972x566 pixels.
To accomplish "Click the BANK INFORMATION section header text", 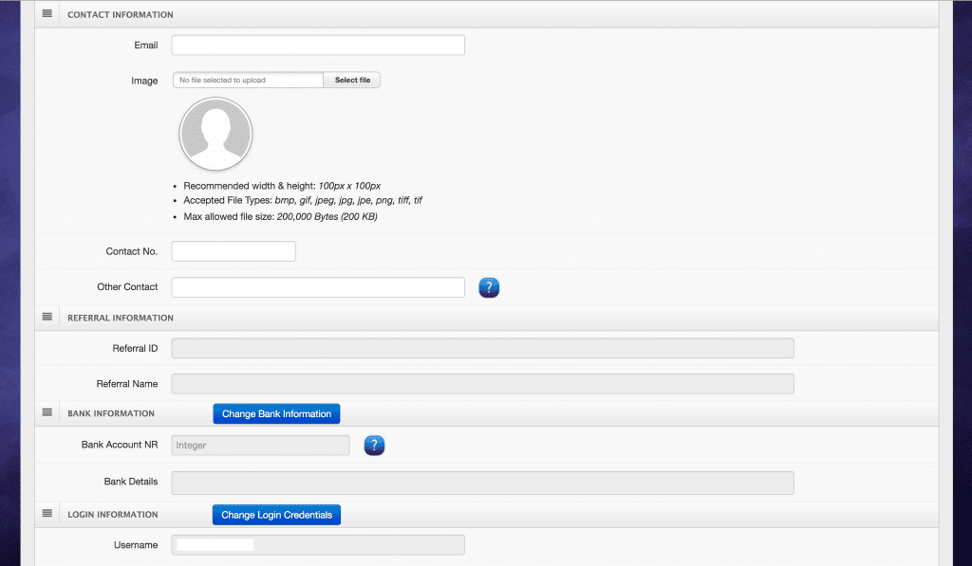I will point(111,413).
